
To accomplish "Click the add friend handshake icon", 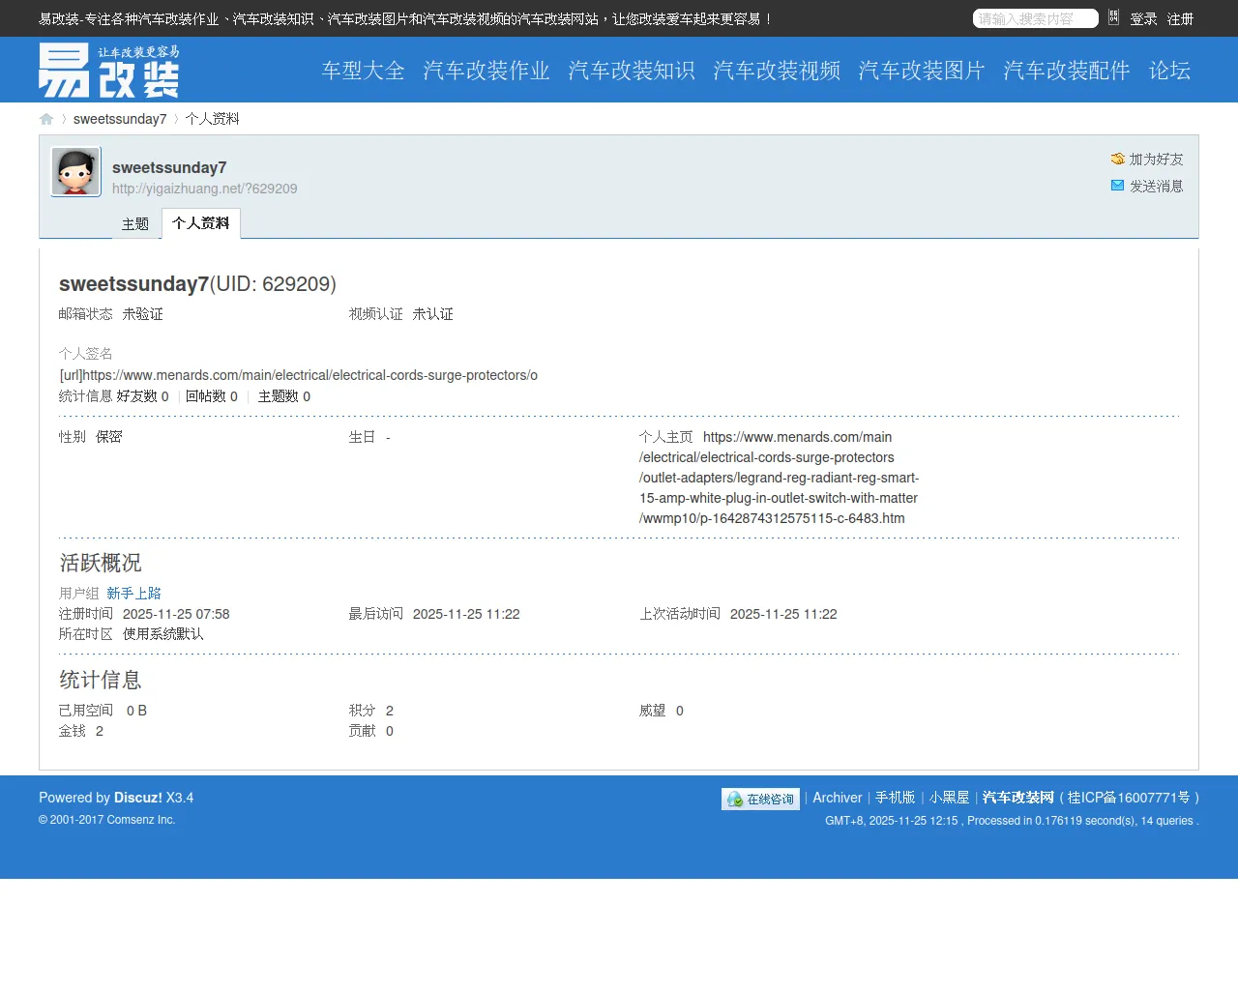I will pos(1117,159).
